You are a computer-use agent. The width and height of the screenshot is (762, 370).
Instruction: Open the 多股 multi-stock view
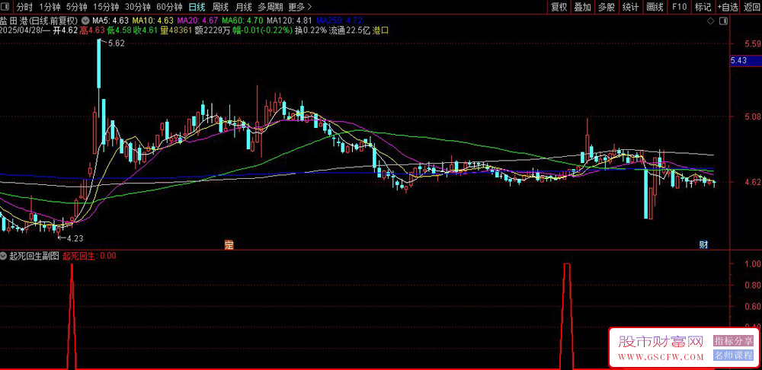click(607, 7)
